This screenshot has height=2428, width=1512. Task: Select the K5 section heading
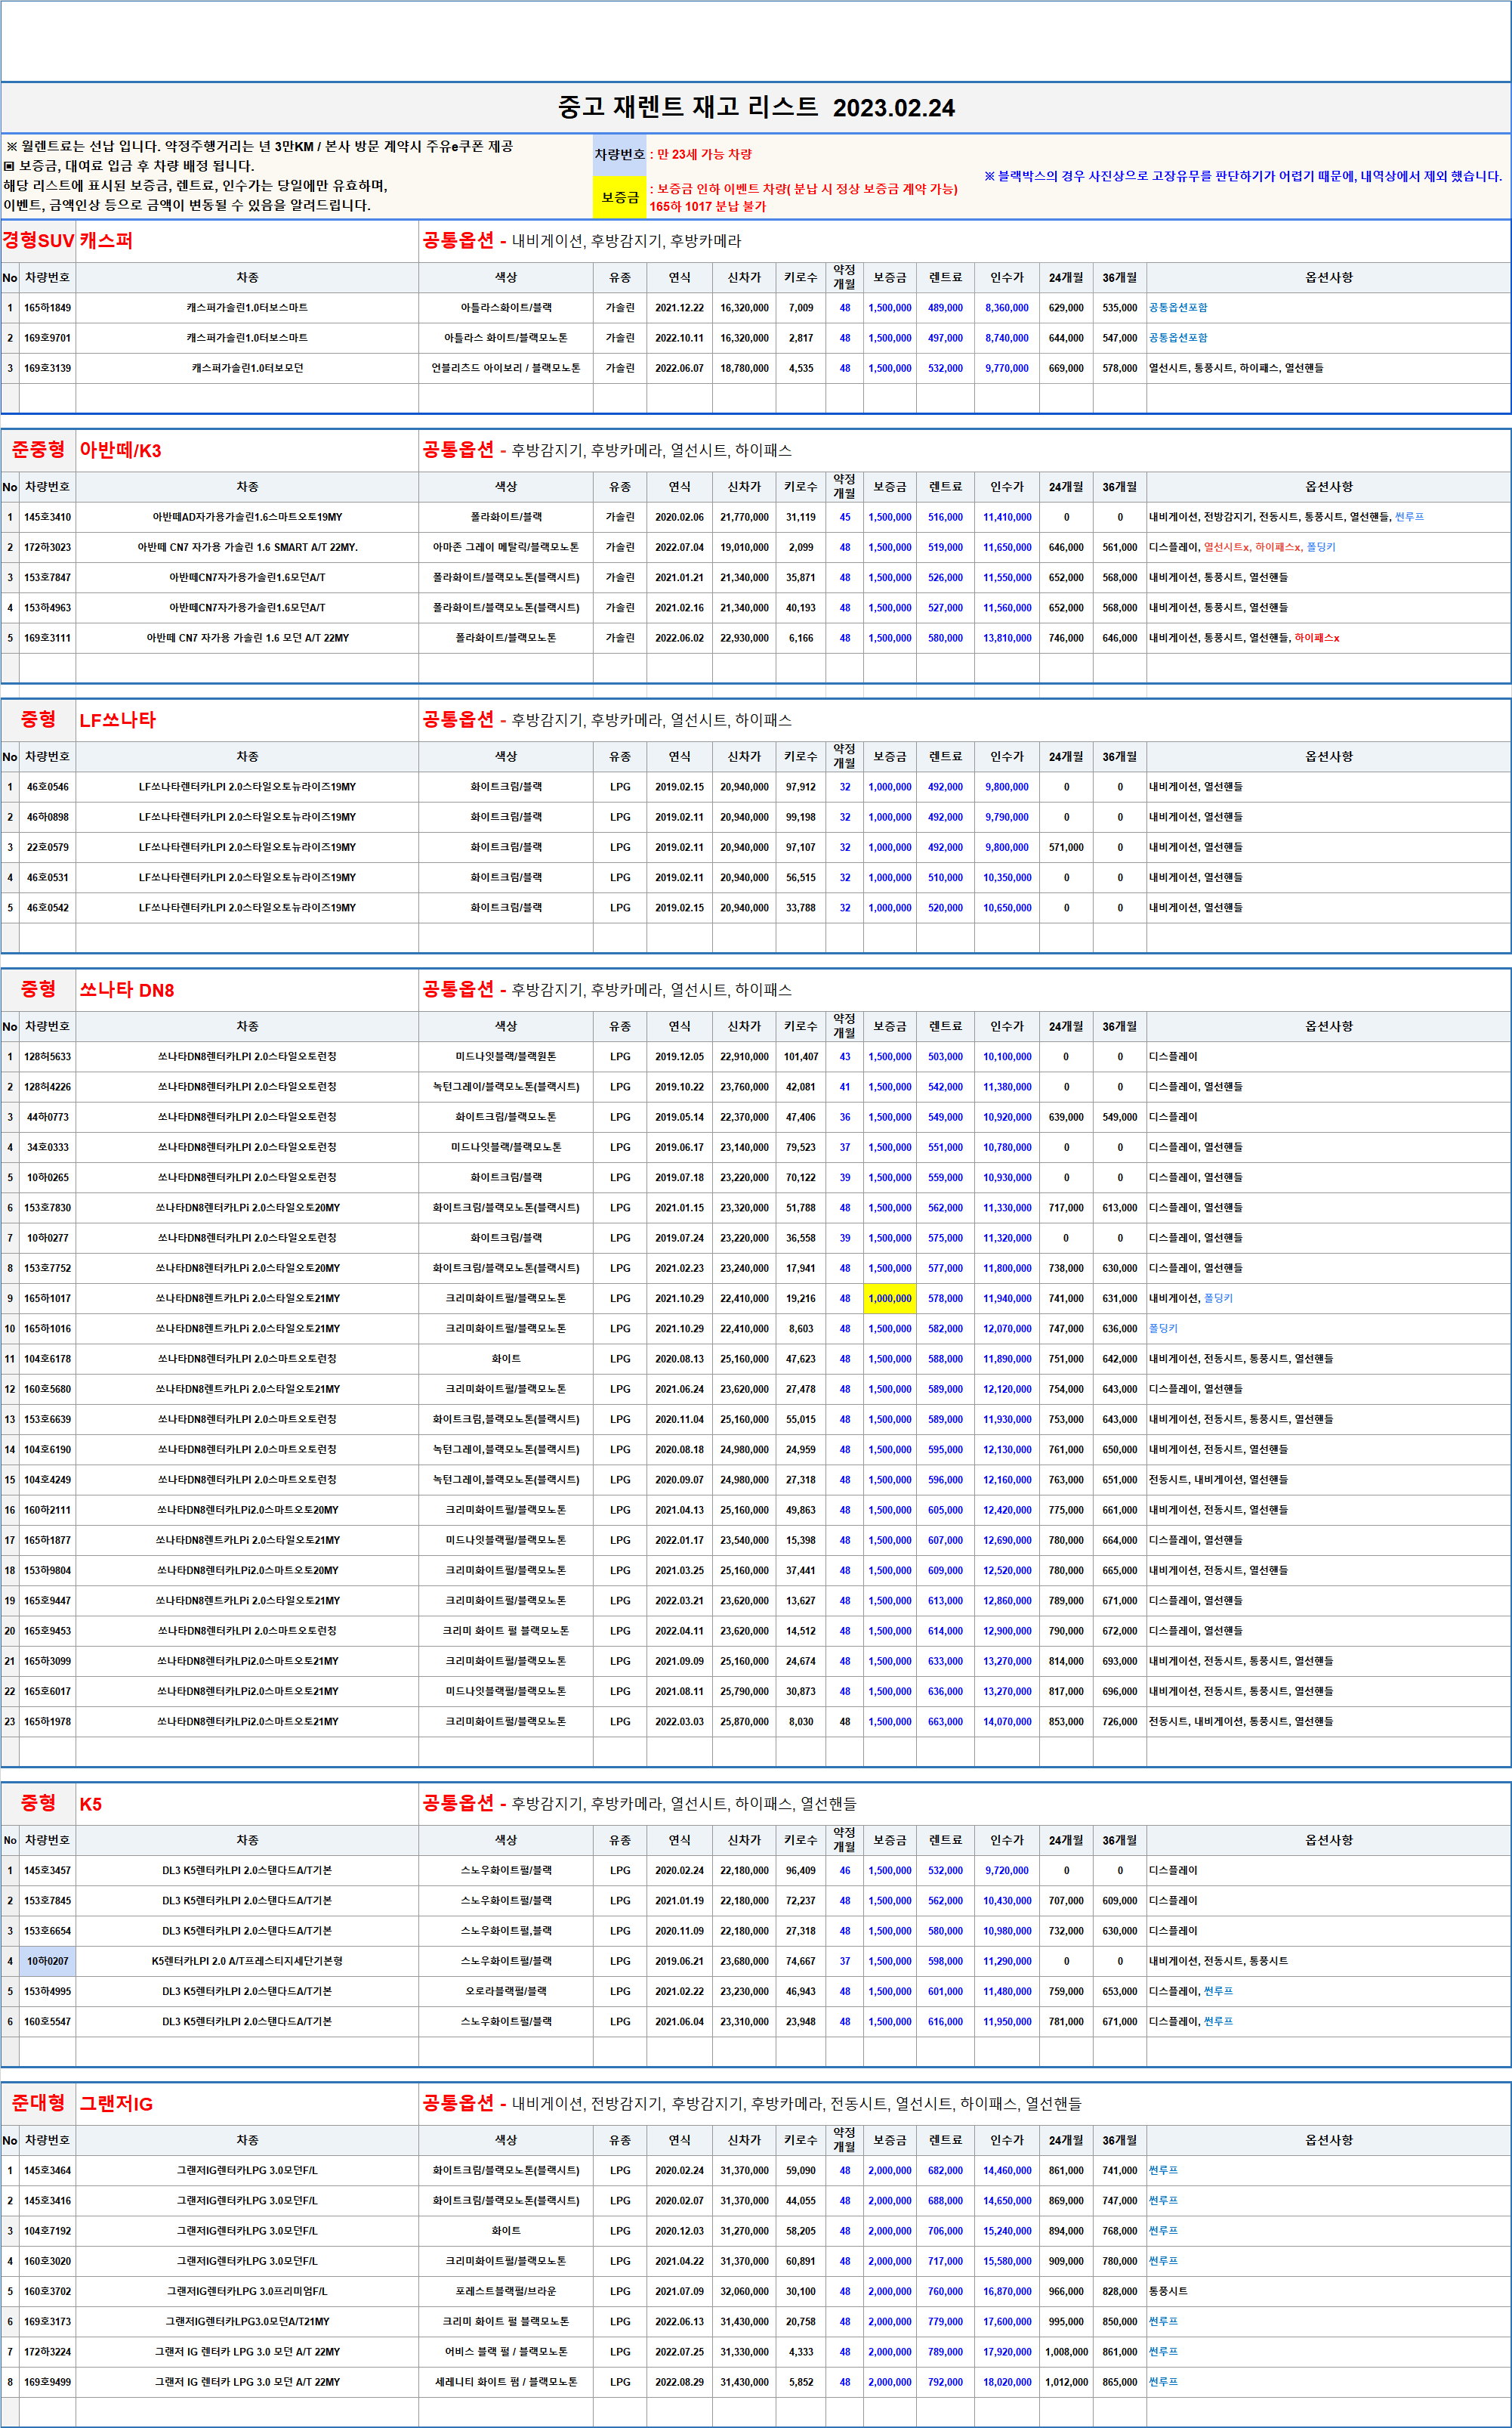pyautogui.click(x=90, y=1804)
